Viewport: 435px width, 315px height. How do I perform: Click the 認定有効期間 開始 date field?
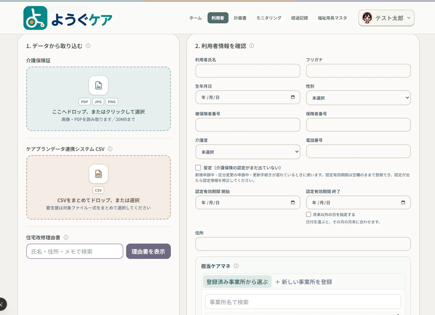coord(248,202)
